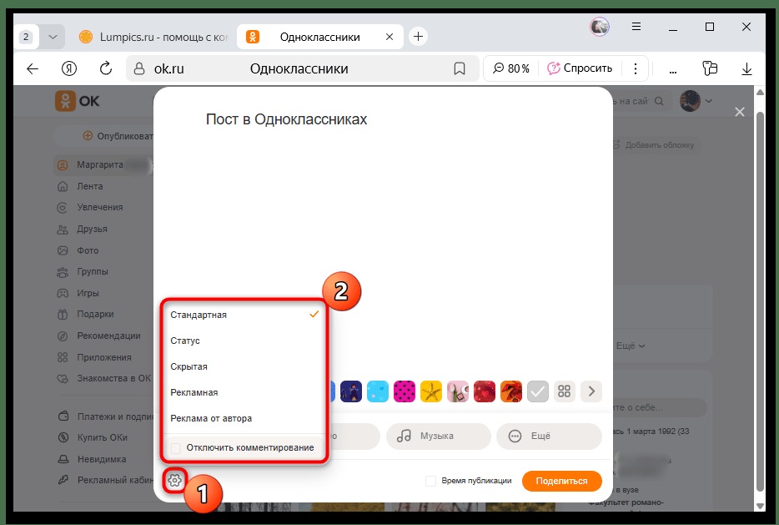Choose Статус from the post type menu

[244, 341]
